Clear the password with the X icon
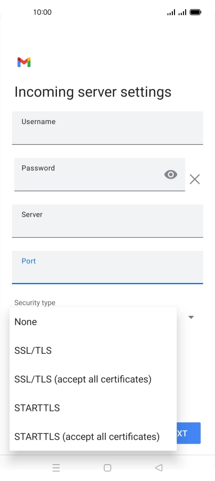The height and width of the screenshot is (481, 215). pyautogui.click(x=194, y=179)
